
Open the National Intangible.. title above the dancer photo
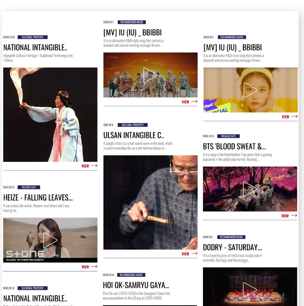click(35, 47)
